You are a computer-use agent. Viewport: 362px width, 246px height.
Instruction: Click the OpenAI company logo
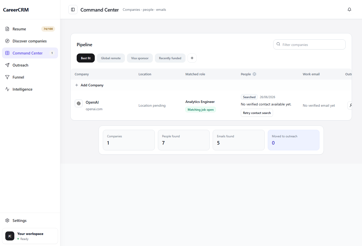pos(79,103)
